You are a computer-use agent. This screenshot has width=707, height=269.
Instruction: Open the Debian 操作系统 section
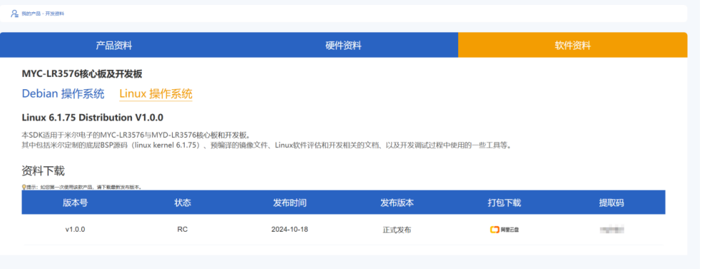(x=63, y=93)
